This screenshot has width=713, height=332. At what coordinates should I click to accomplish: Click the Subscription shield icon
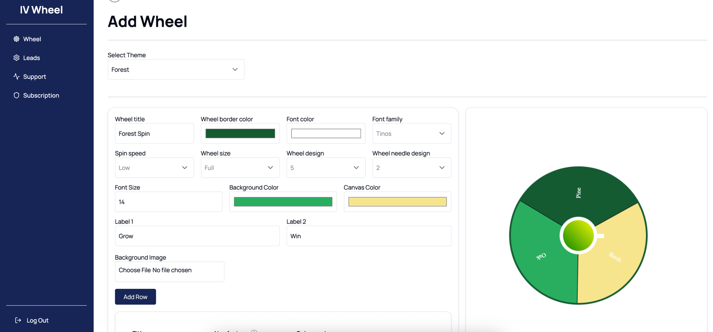coord(16,95)
